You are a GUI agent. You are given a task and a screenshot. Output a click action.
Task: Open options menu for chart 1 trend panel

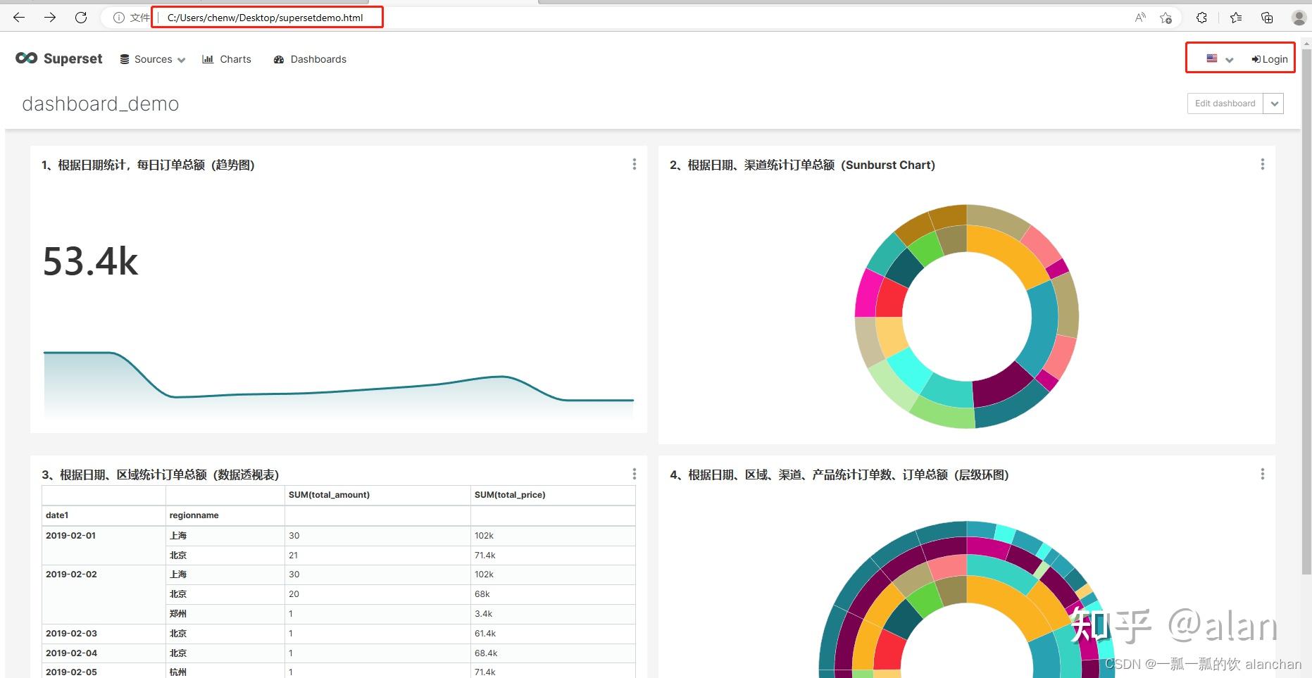tap(635, 164)
